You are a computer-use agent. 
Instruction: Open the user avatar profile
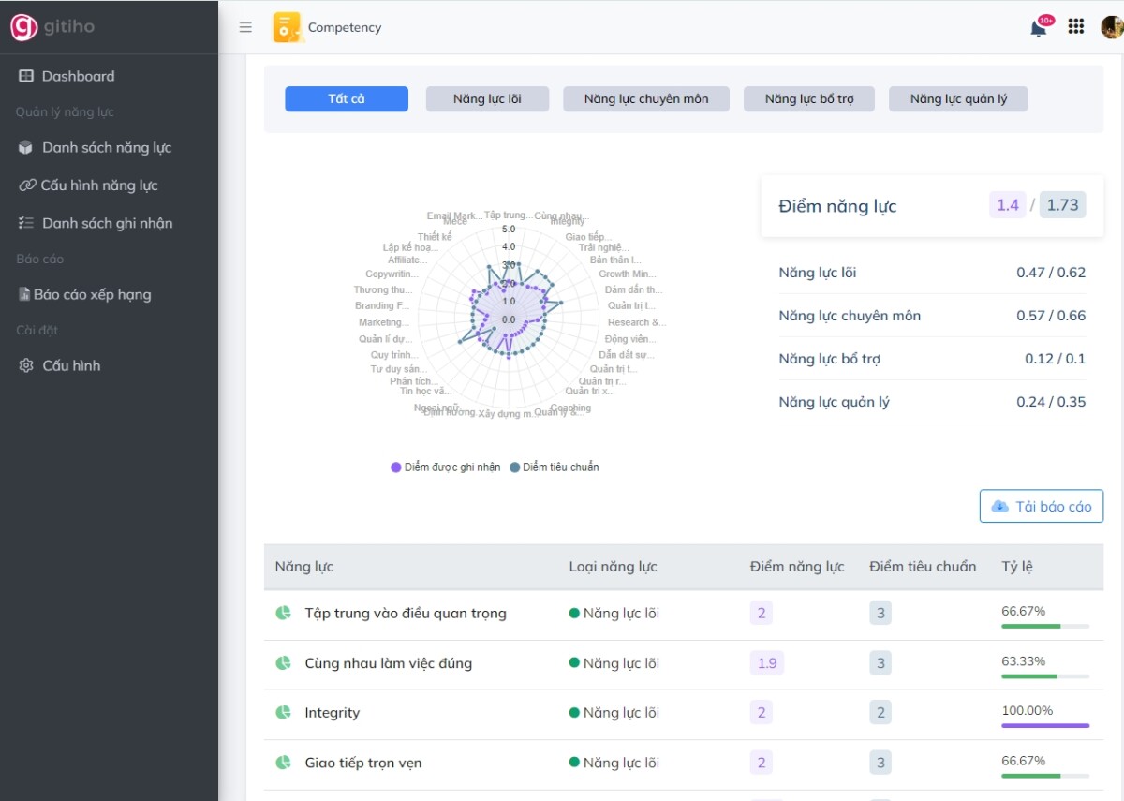1112,27
